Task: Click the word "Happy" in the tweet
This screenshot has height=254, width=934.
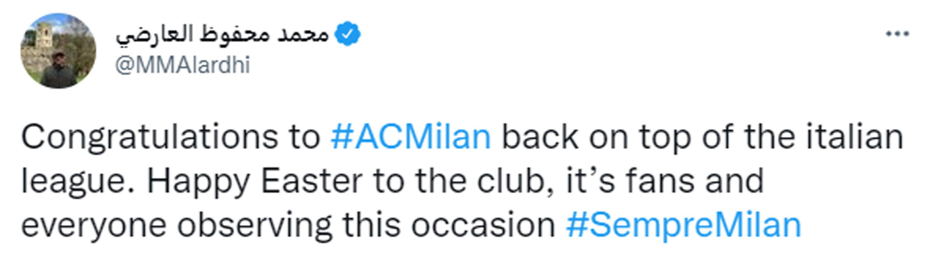Action: pyautogui.click(x=198, y=181)
